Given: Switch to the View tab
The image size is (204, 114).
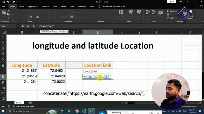Looking at the screenshot, I should click(x=72, y=6).
